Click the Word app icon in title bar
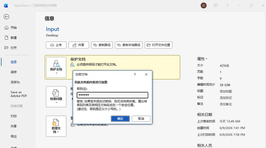This screenshot has height=148, width=266. 6,6
